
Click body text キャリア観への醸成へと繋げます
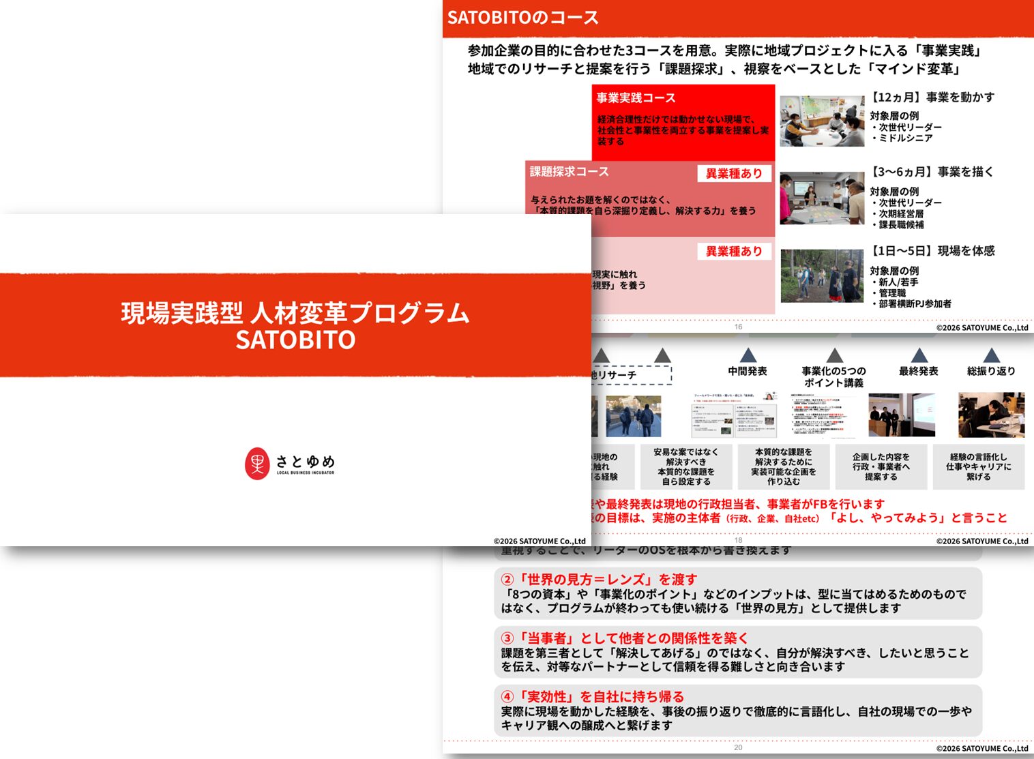click(x=587, y=725)
